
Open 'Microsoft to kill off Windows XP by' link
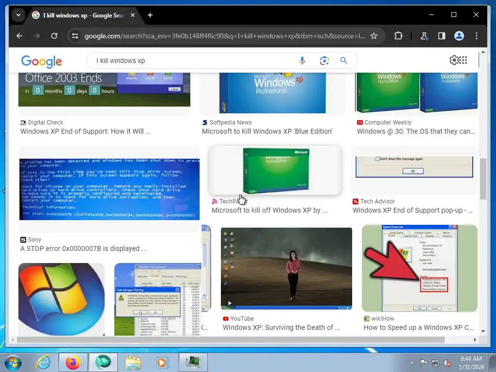point(269,210)
